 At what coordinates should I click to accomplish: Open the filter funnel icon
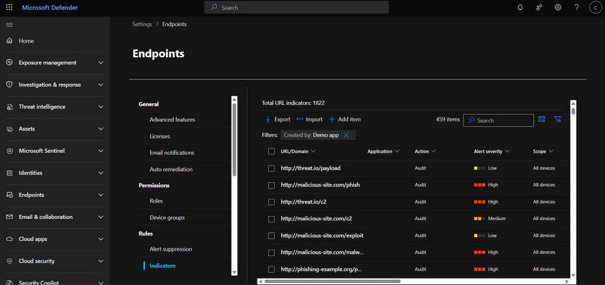point(557,119)
